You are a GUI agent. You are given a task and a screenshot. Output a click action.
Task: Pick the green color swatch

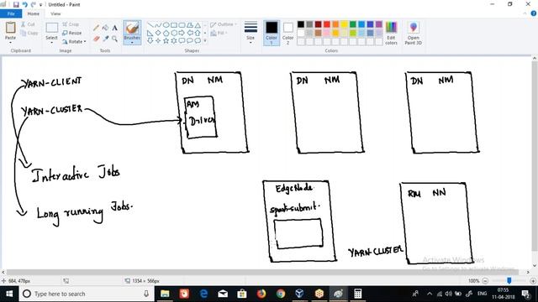pyautogui.click(x=353, y=24)
